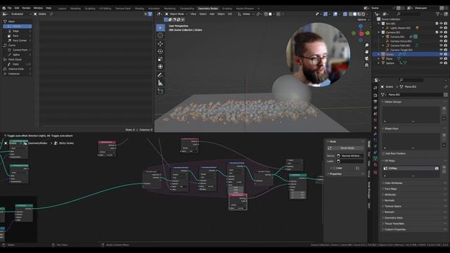450x253 pixels.
Task: Disable render for Plane object
Action: point(446,58)
